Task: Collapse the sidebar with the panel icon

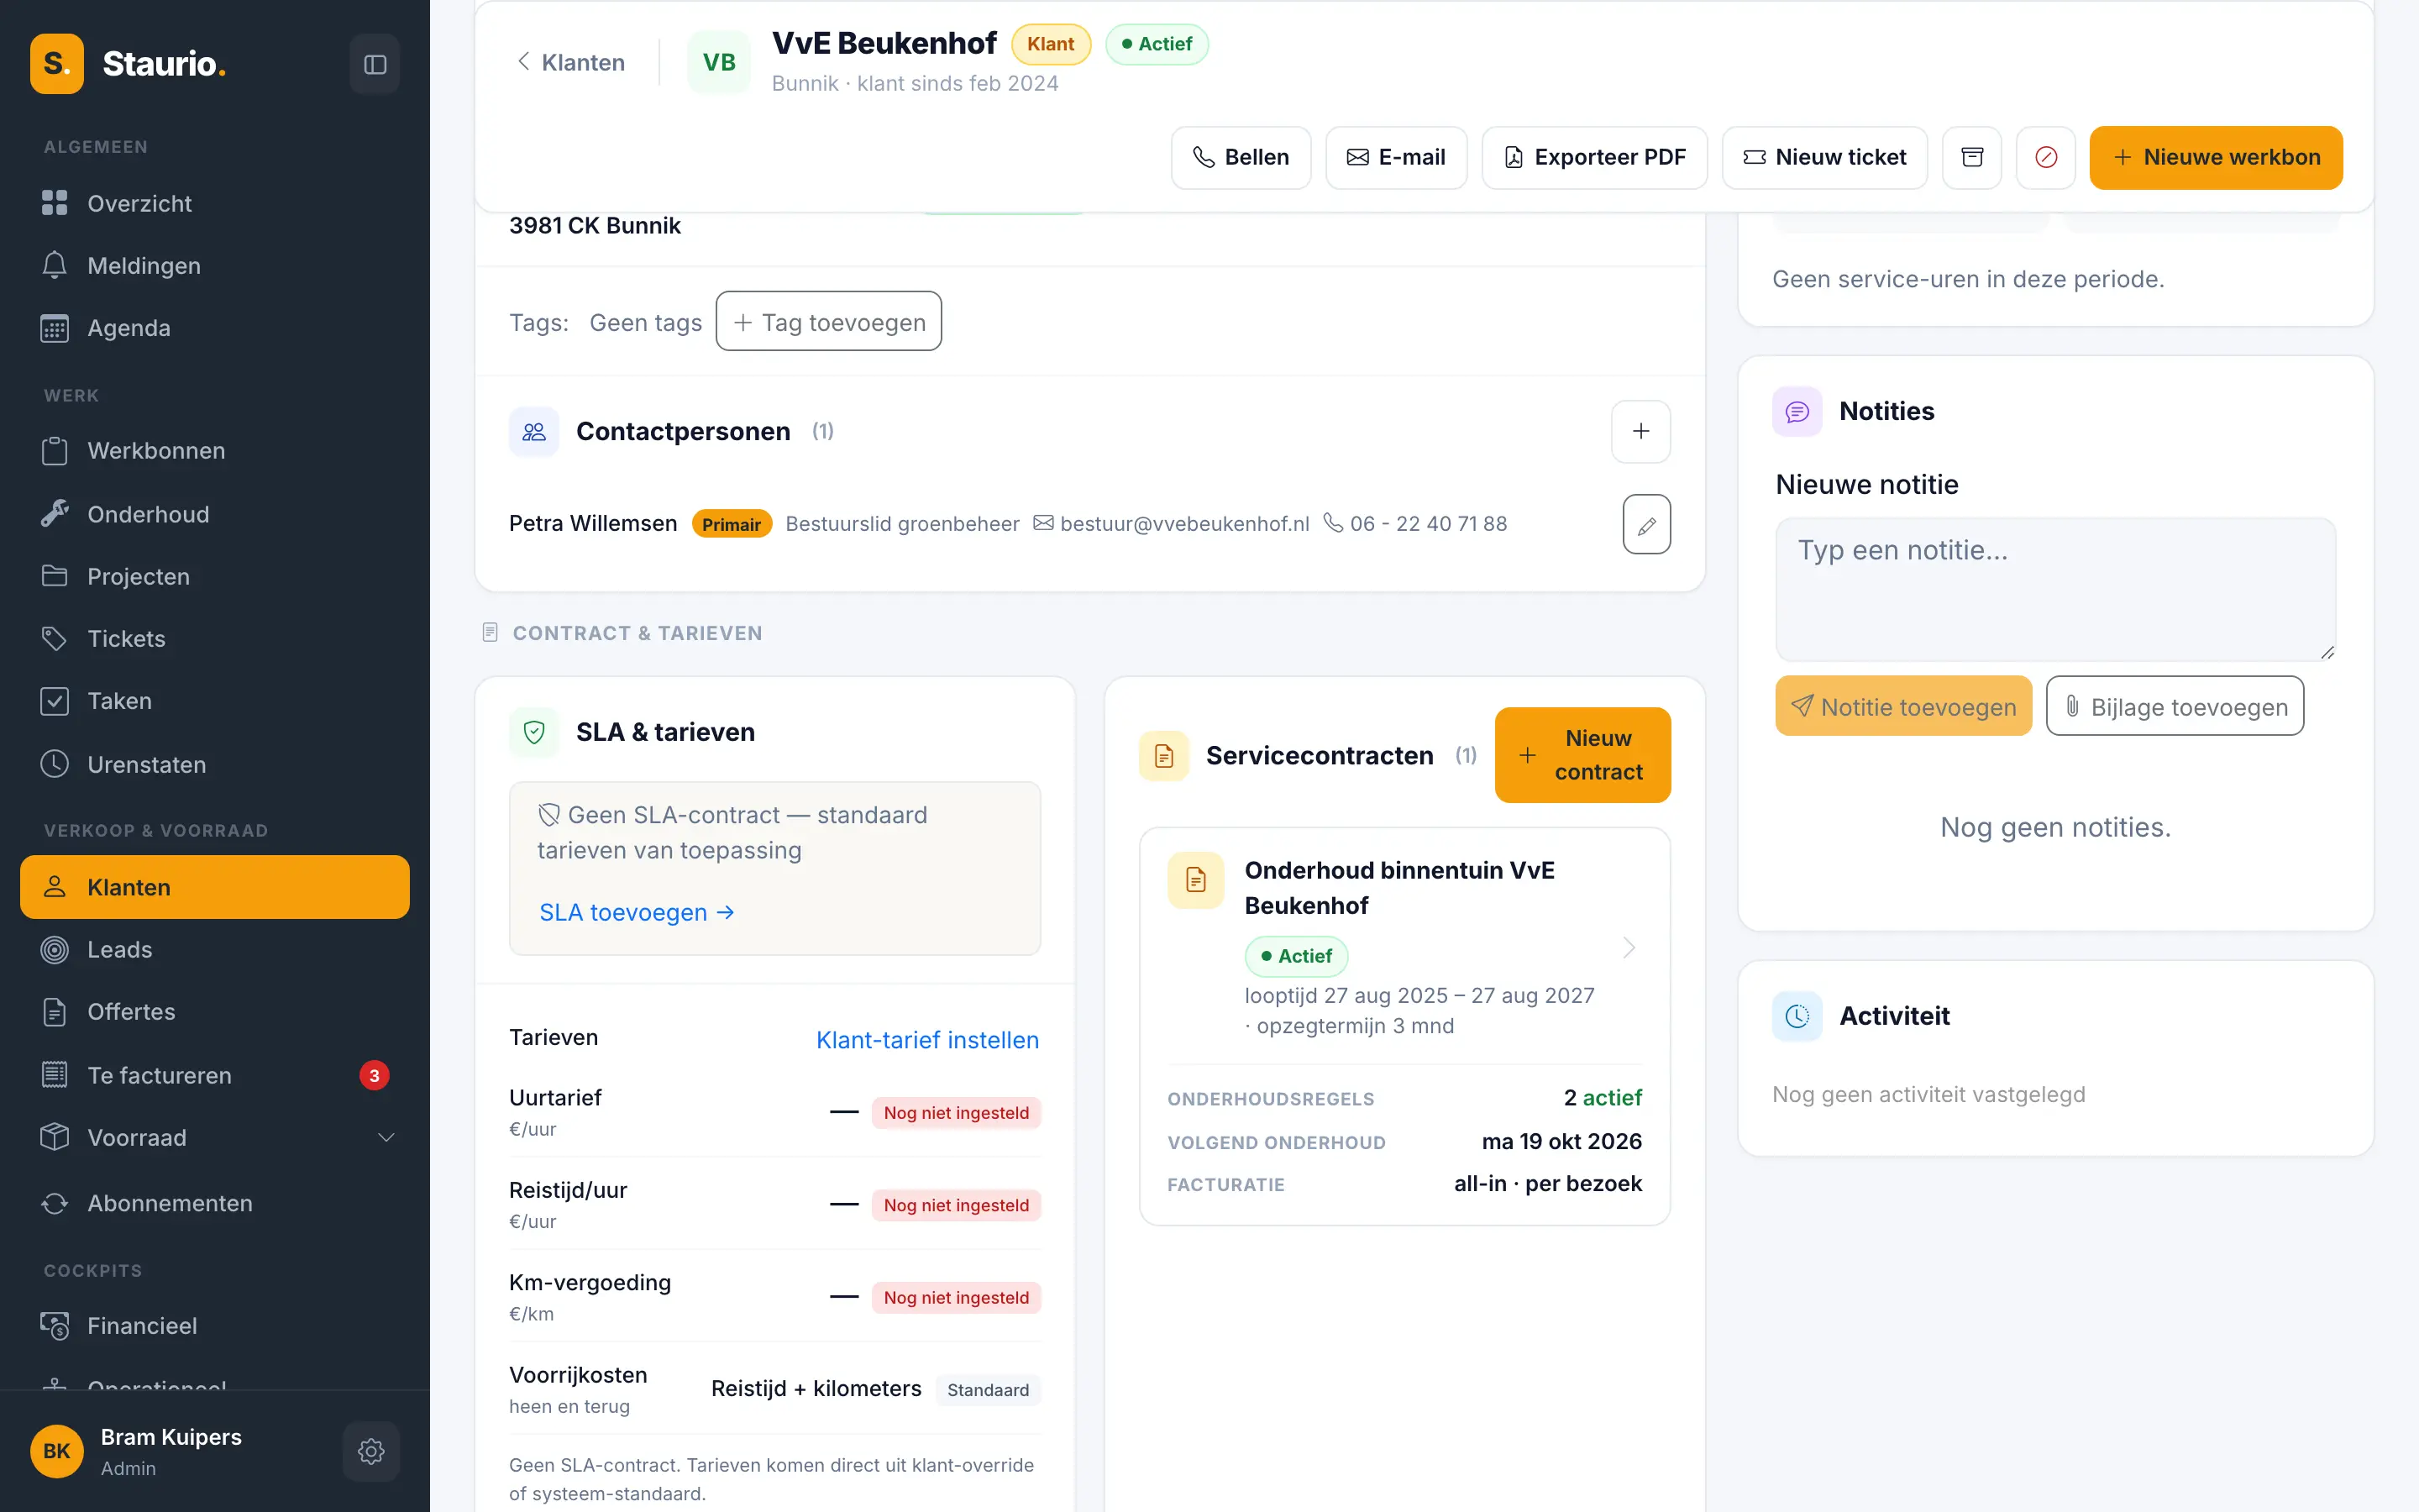Action: (x=375, y=64)
